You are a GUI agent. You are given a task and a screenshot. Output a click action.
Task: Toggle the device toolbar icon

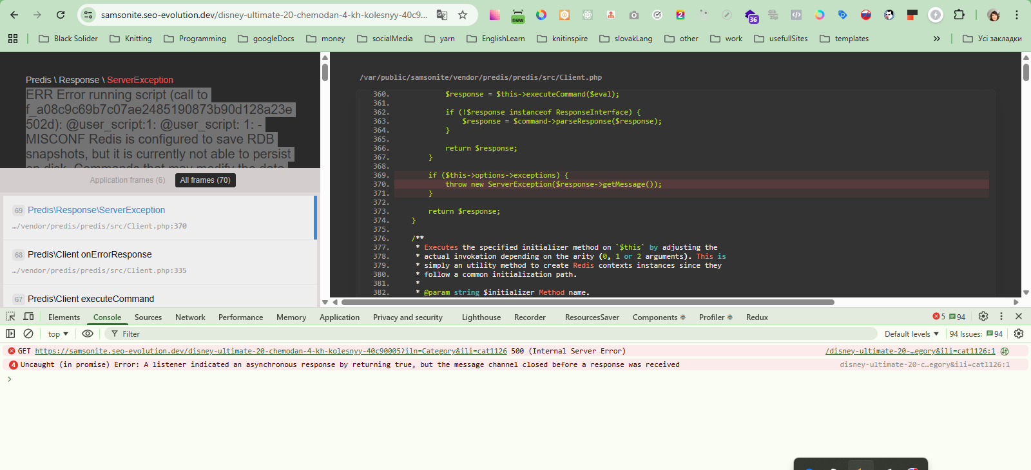(x=28, y=317)
